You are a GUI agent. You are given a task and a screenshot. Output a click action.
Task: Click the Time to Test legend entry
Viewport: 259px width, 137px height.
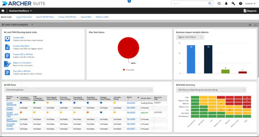(x=129, y=70)
